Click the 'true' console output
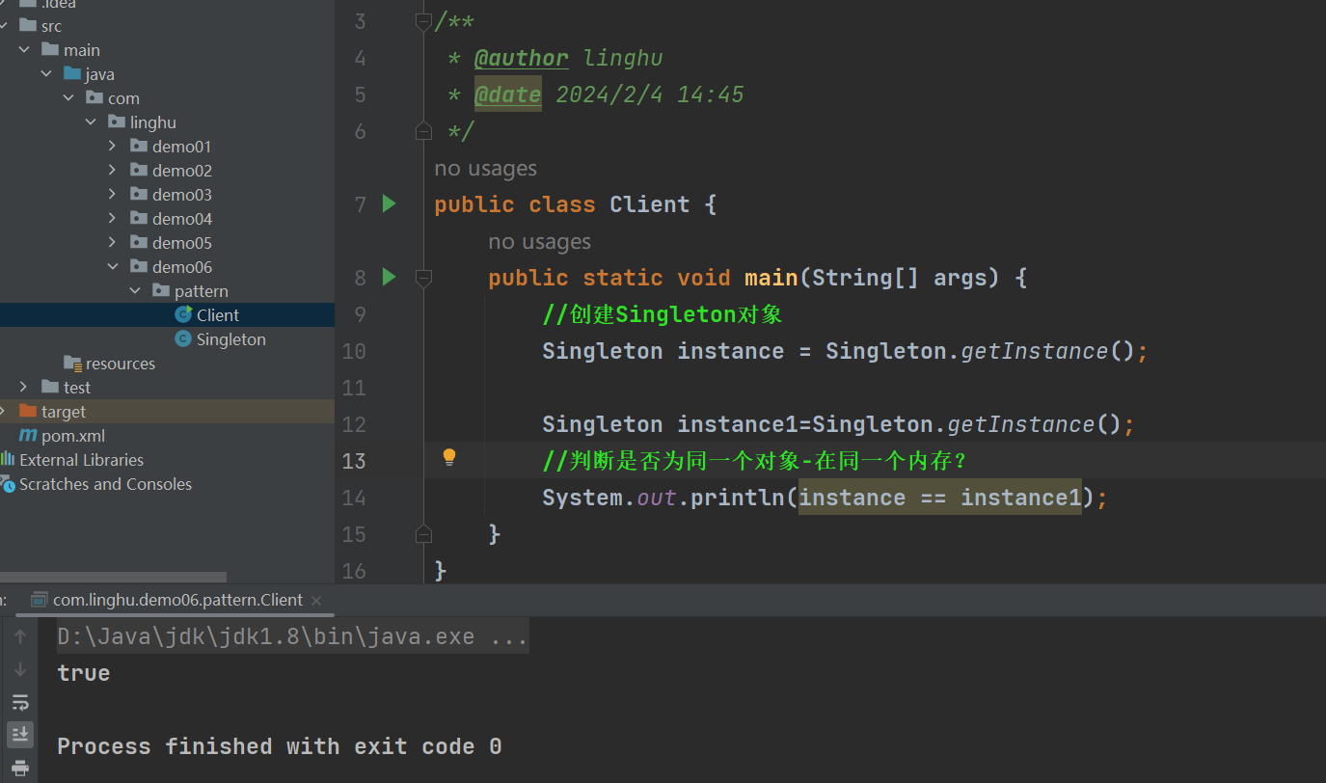This screenshot has height=783, width=1326. (84, 673)
